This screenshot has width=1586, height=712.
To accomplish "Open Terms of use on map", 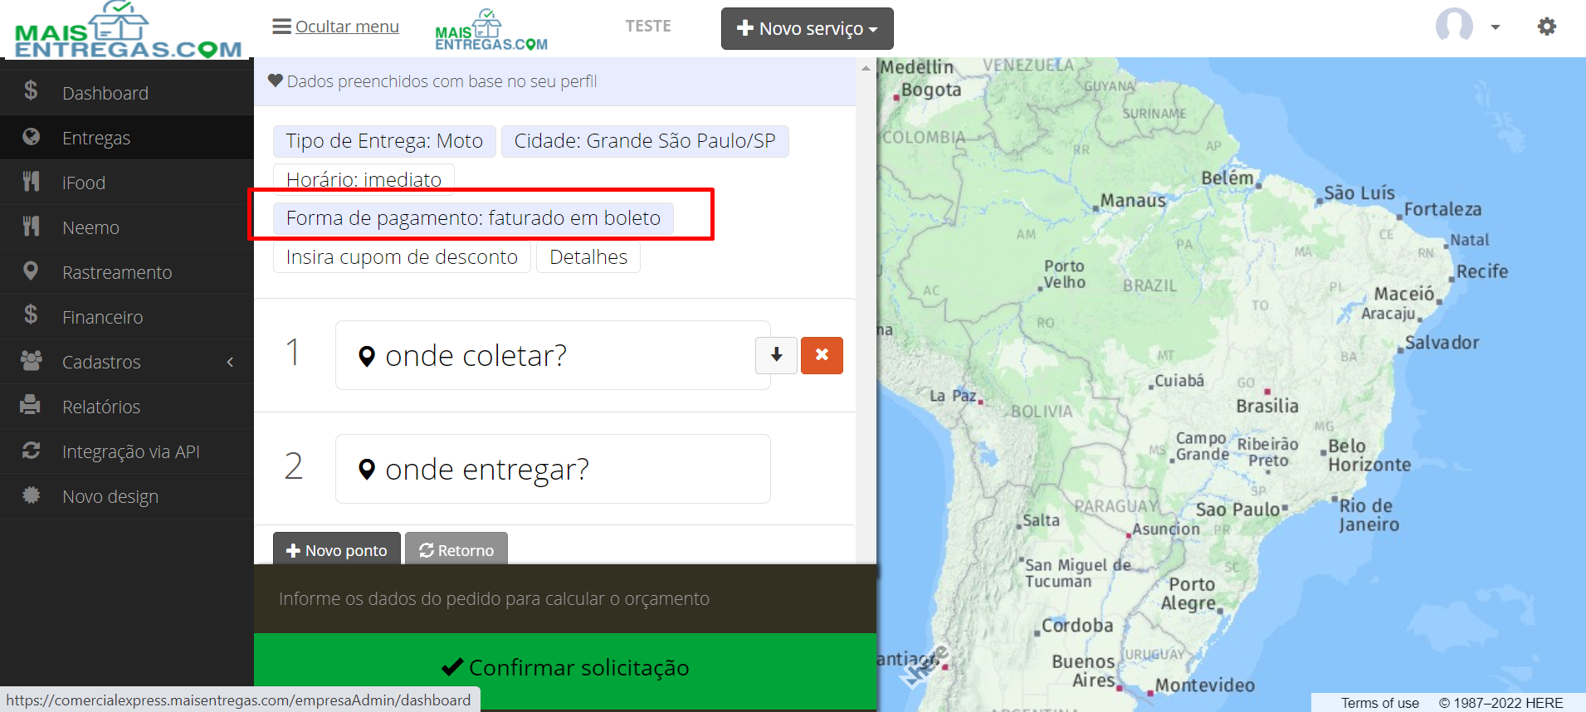I will (x=1380, y=703).
